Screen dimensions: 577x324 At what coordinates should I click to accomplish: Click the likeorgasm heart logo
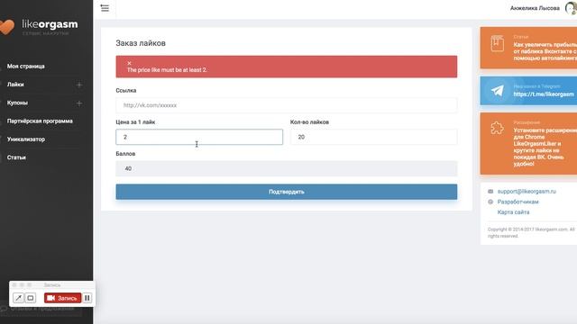pos(6,27)
